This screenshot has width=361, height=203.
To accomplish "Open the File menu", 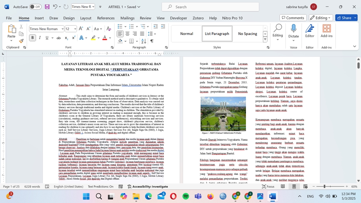I will click(x=9, y=18).
